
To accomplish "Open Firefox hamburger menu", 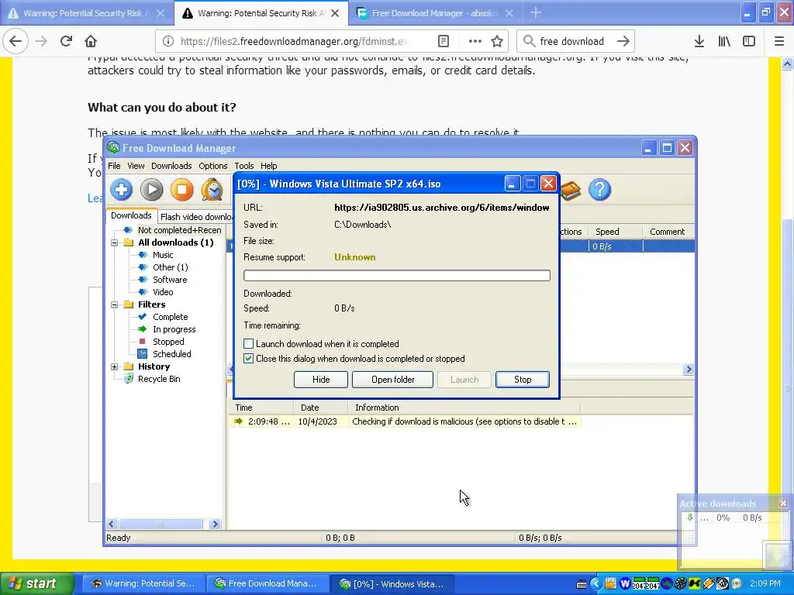I will (x=779, y=42).
